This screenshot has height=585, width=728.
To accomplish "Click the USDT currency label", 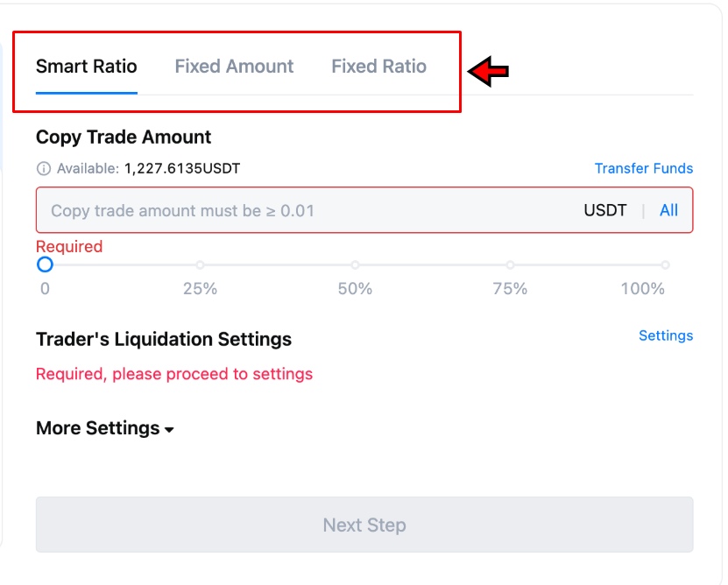I will (x=604, y=210).
